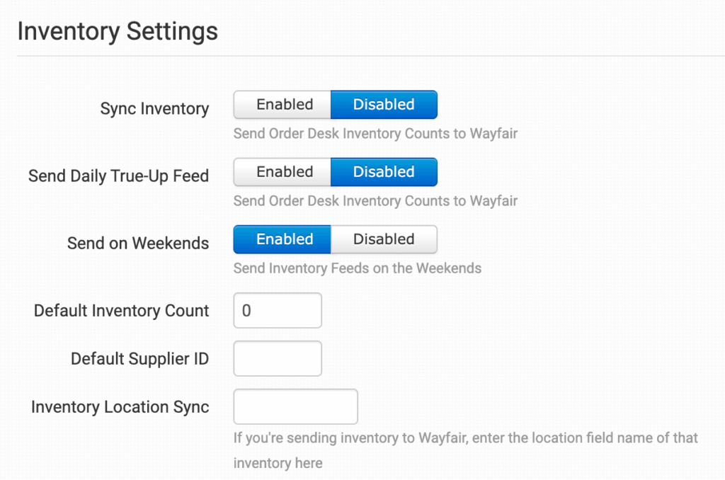Select Disabled for Sync Inventory
The image size is (725, 480).
pos(384,105)
